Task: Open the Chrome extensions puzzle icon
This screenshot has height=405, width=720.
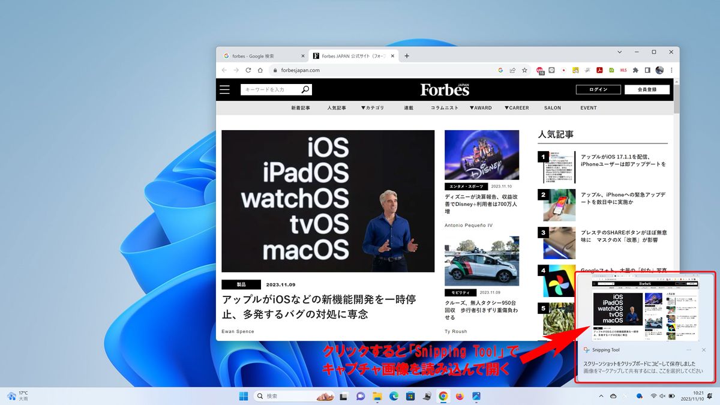Action: [x=635, y=70]
